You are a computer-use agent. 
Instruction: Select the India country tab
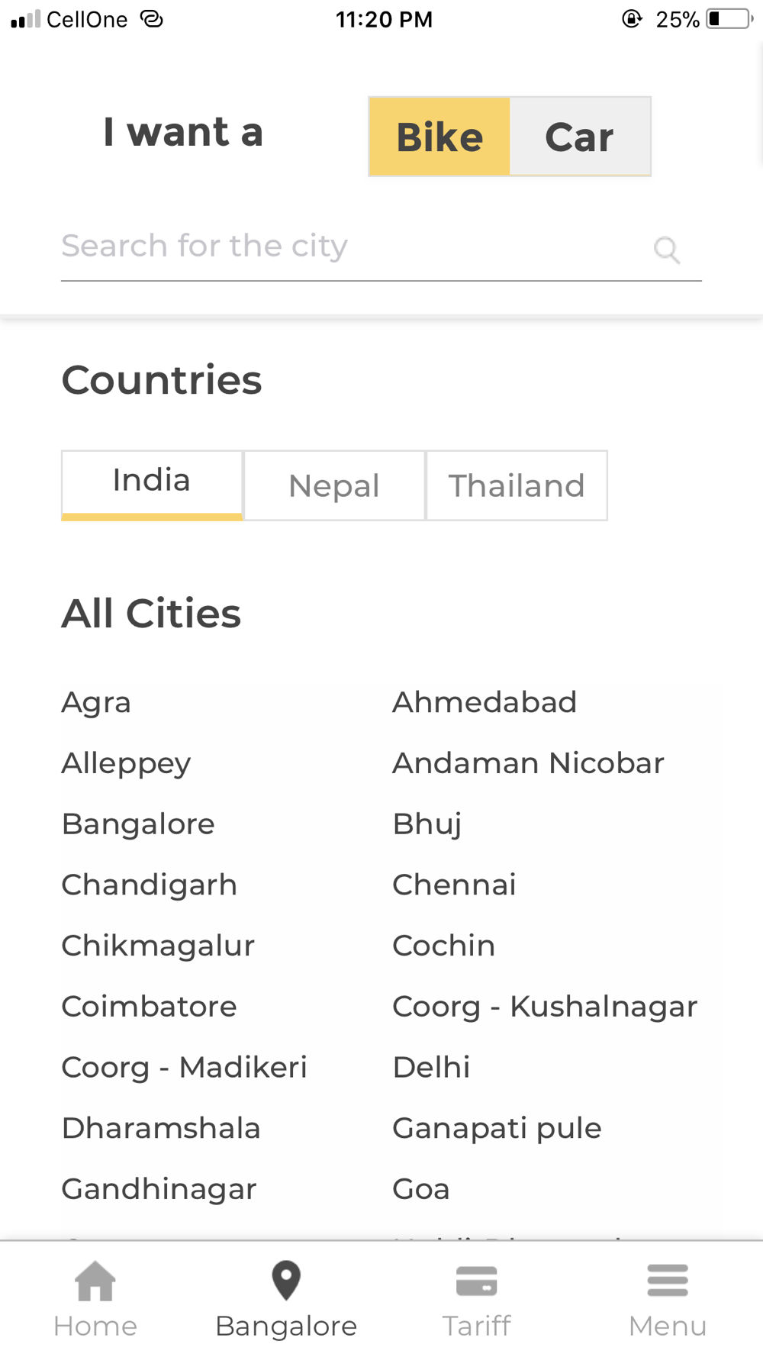[152, 483]
